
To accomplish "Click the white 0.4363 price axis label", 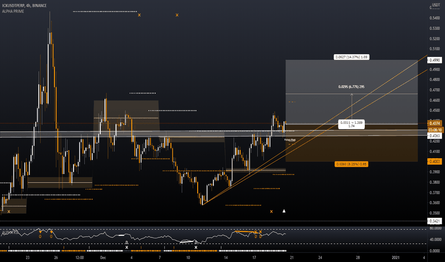I will [434, 136].
